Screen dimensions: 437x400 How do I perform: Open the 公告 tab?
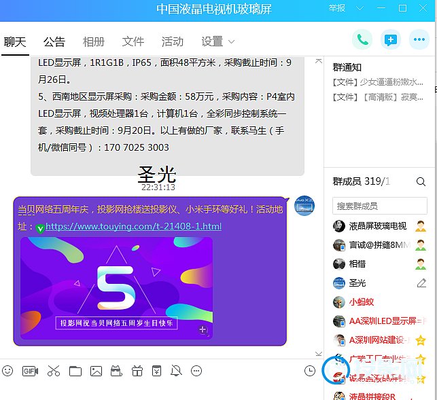tap(54, 42)
